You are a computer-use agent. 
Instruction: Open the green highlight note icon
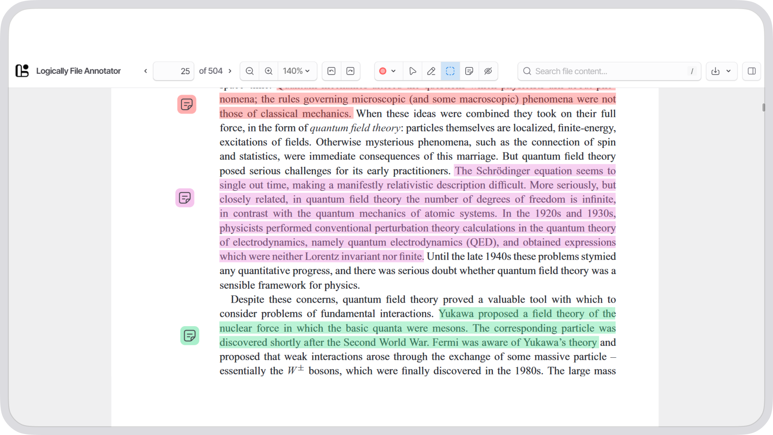click(x=190, y=336)
